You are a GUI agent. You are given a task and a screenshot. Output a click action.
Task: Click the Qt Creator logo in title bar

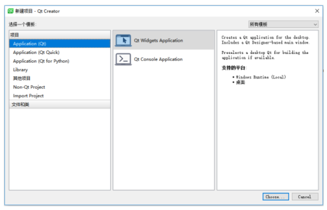click(11, 11)
